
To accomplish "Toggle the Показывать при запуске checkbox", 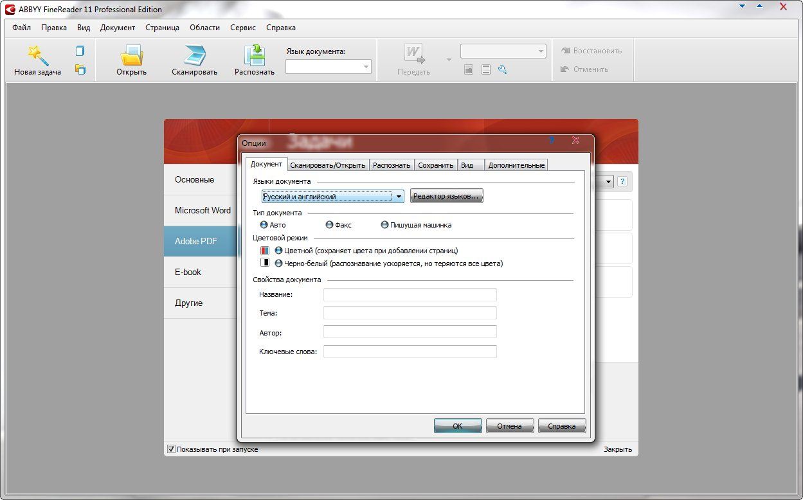I will pos(171,449).
